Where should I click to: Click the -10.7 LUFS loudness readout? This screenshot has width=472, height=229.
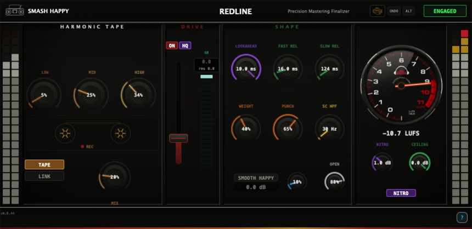[x=401, y=134]
